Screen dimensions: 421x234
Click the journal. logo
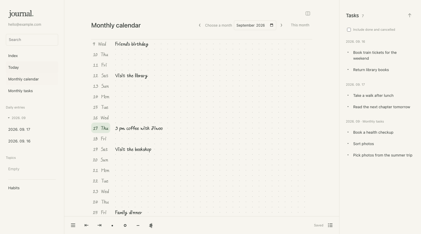point(21,13)
